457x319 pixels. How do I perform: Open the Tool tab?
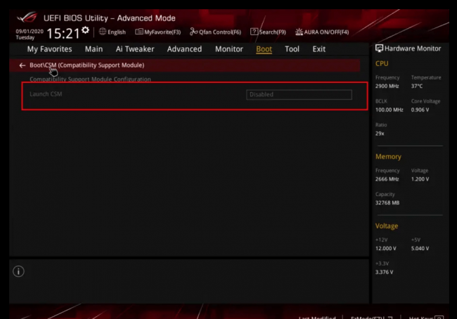292,49
